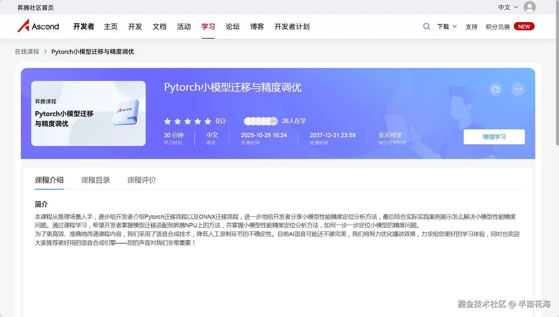This screenshot has width=559, height=317.
Task: Open the 论坛 navigation item
Action: tap(233, 26)
